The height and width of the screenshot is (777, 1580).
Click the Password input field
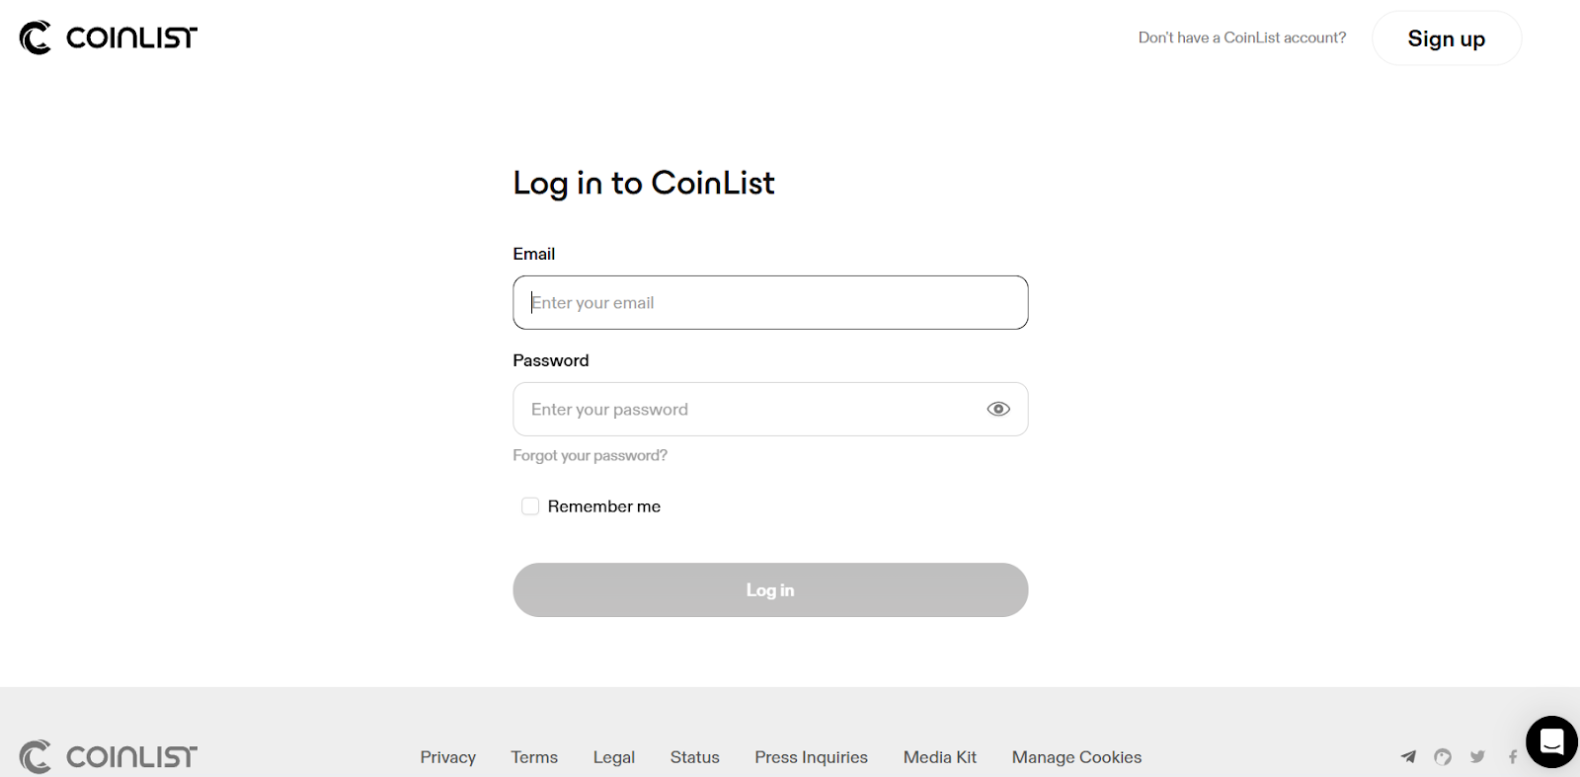tap(750, 408)
